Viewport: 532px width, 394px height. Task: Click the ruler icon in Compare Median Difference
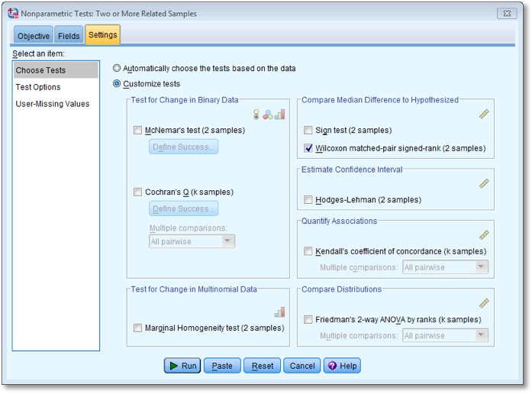click(x=483, y=115)
